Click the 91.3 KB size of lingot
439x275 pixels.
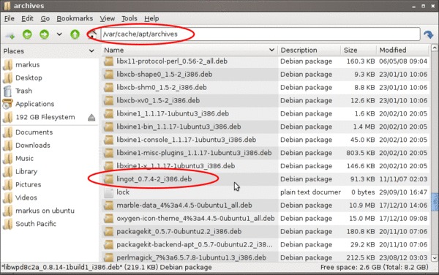(x=362, y=179)
